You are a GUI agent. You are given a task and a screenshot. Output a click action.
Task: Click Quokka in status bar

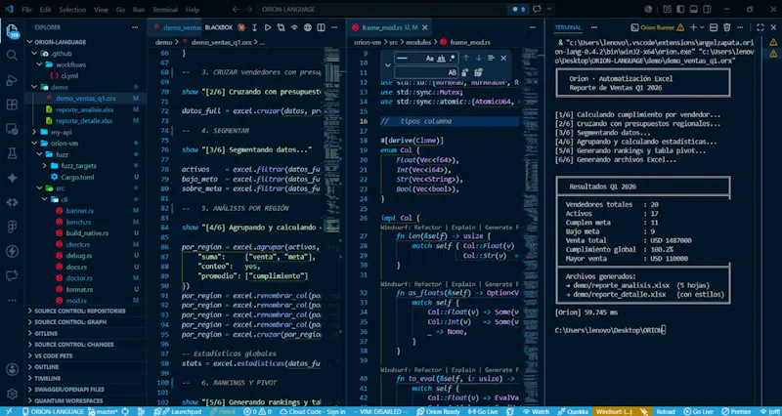(573, 411)
